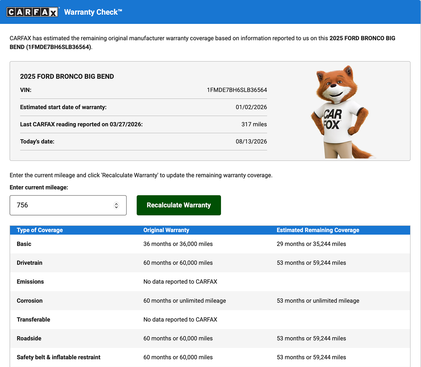Click the 'Corrosion' coverage row label

point(29,301)
